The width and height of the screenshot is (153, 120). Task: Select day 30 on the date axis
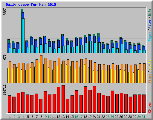pyautogui.click(x=139, y=117)
